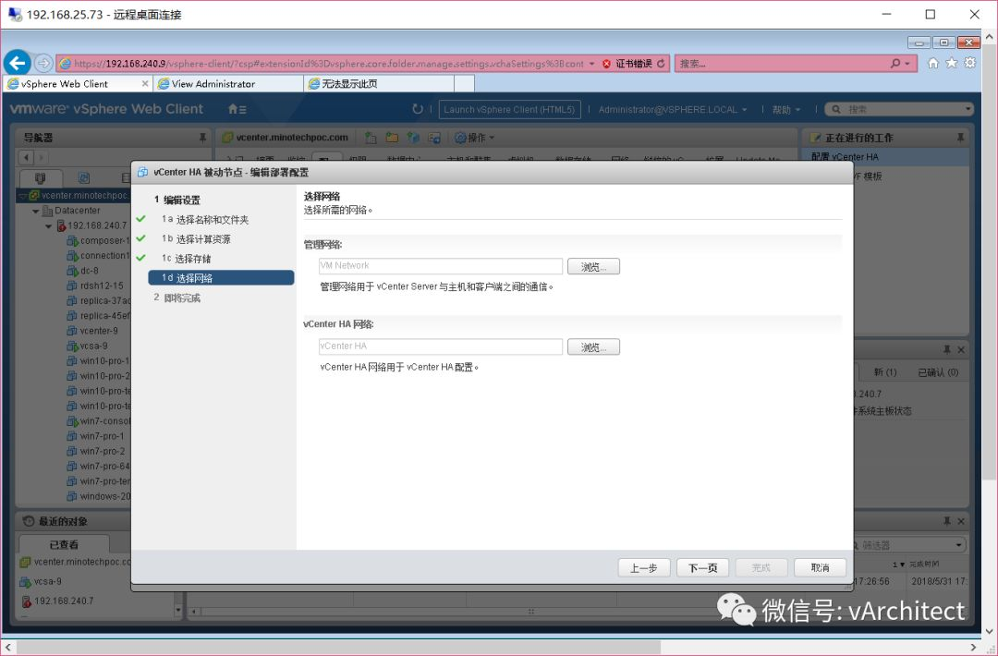
Task: Browse for vCenter HA network
Action: click(x=593, y=346)
